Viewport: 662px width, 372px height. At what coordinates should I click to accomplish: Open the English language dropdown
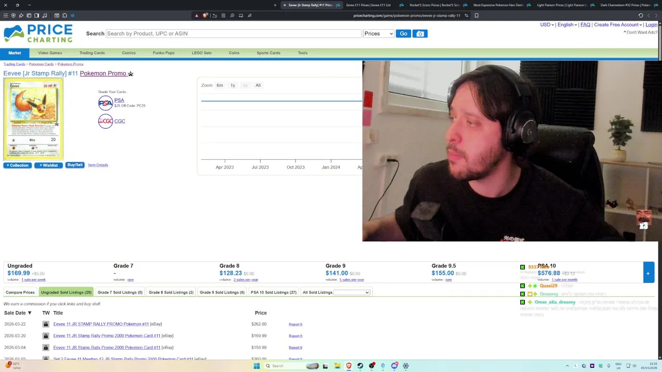(567, 25)
